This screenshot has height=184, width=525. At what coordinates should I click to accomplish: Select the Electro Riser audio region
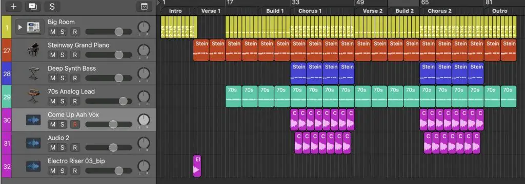(197, 166)
